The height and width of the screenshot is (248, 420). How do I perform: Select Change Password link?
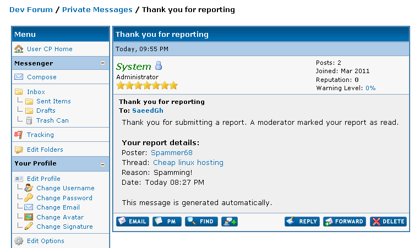(64, 198)
